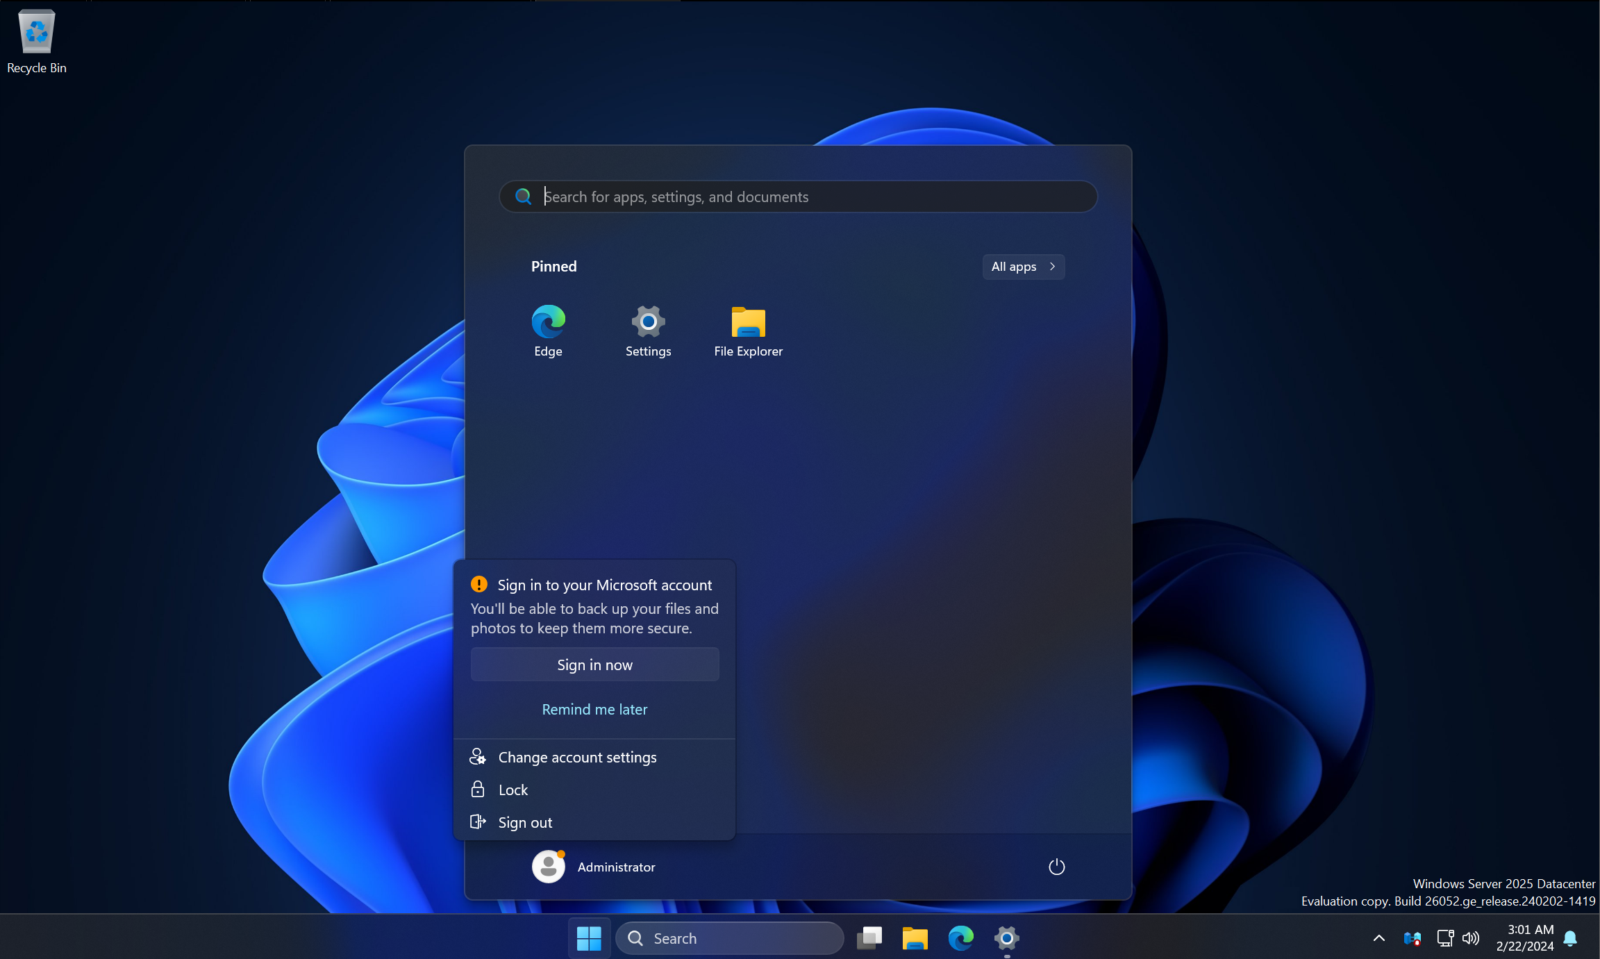Image resolution: width=1600 pixels, height=959 pixels.
Task: Click Sign in now for Microsoft account
Action: [594, 665]
